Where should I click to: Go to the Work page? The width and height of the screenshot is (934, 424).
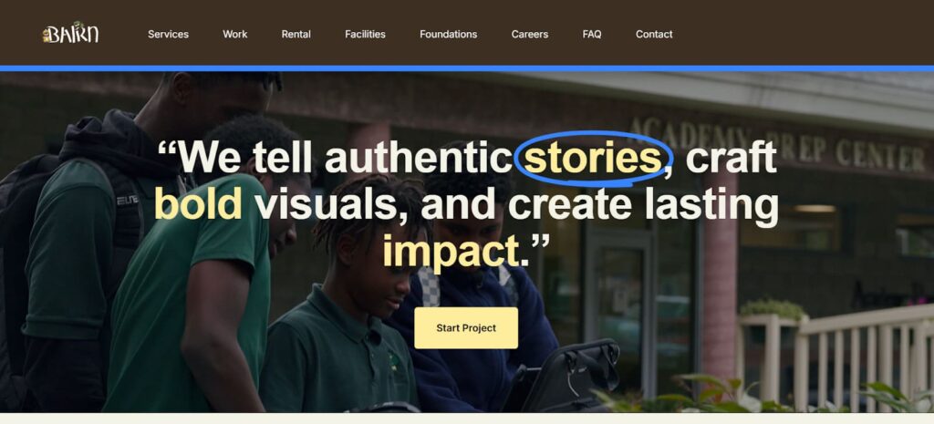coord(234,34)
